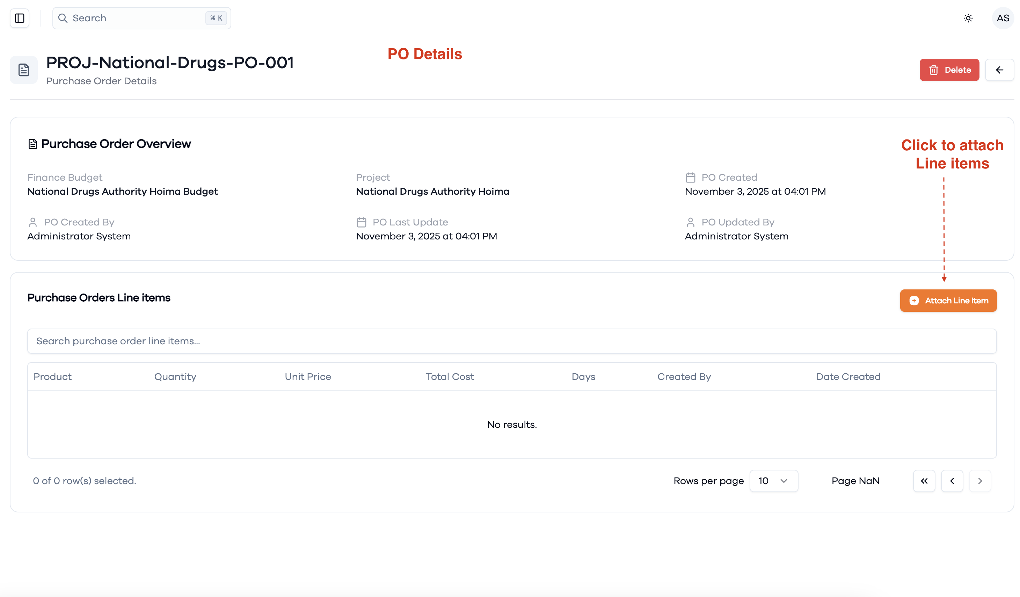This screenshot has height=597, width=1020.
Task: Select the PROJ-National-Drugs-PO-001 title
Action: click(170, 63)
